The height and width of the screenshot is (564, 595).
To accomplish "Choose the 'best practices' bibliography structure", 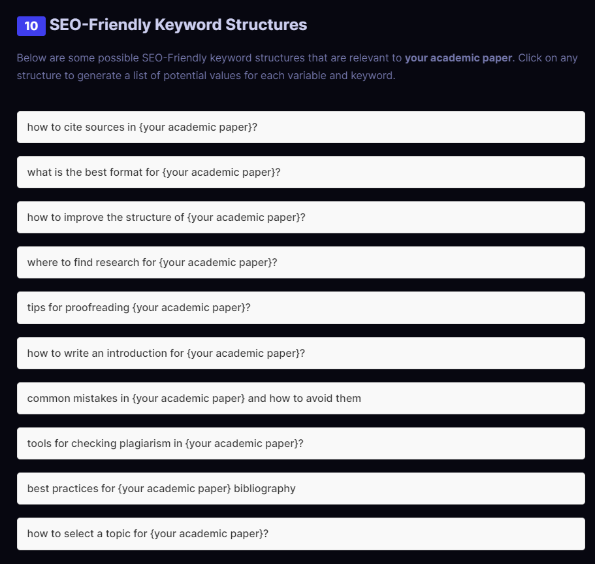I will (x=300, y=489).
